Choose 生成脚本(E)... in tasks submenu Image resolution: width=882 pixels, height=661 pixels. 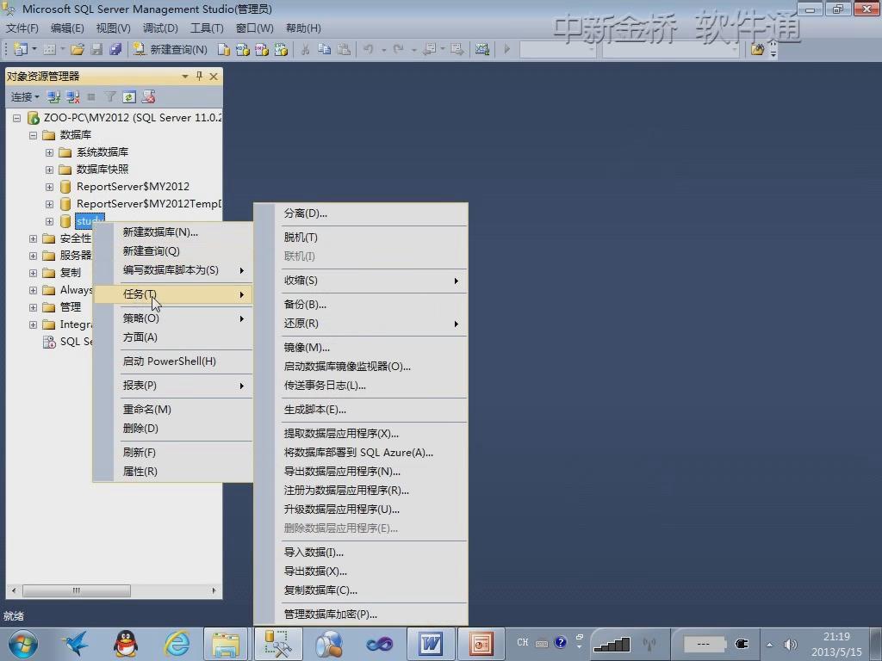coord(361,410)
